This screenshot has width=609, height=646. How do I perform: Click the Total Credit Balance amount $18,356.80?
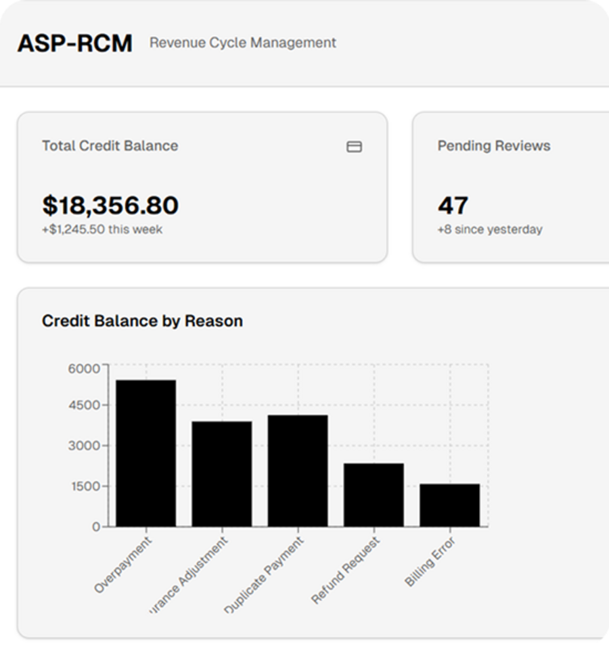(110, 204)
